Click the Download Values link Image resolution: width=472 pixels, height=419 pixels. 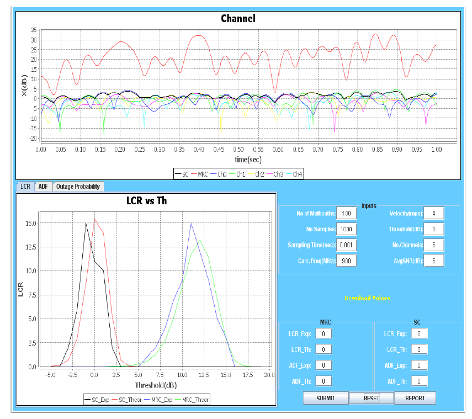(x=367, y=298)
